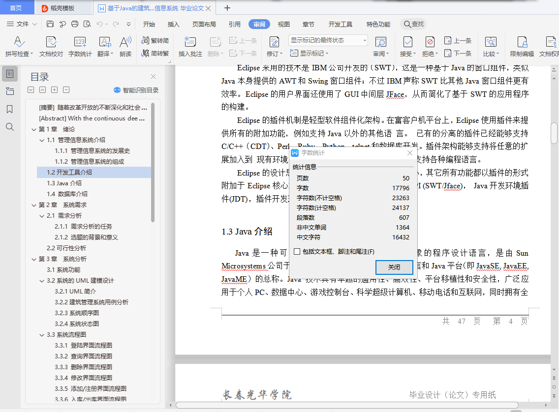559x412 pixels.
Task: Click the print icon in quick toolbar
Action: [75, 24]
